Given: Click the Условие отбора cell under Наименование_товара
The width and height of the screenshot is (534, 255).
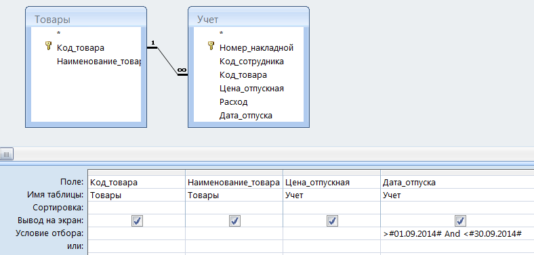Looking at the screenshot, I should coord(234,233).
